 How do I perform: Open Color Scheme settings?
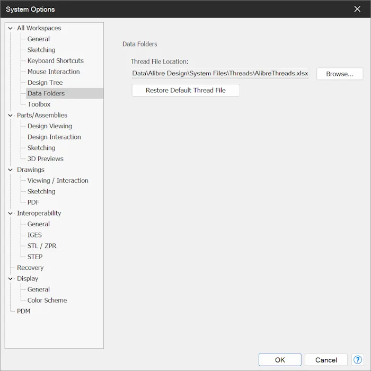click(47, 300)
